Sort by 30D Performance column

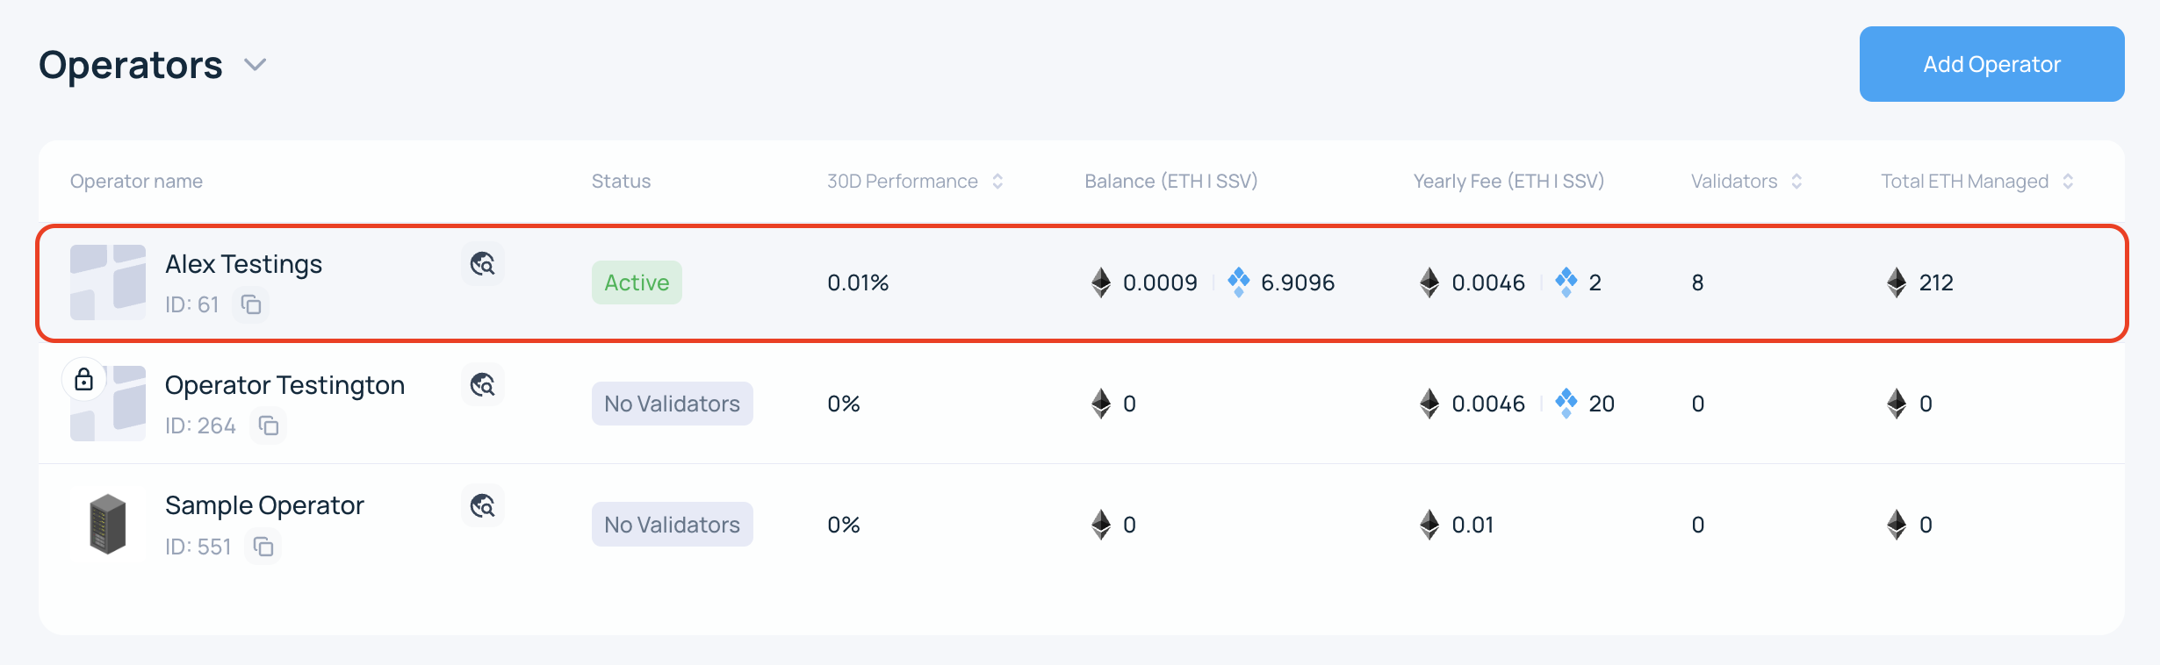pyautogui.click(x=997, y=181)
